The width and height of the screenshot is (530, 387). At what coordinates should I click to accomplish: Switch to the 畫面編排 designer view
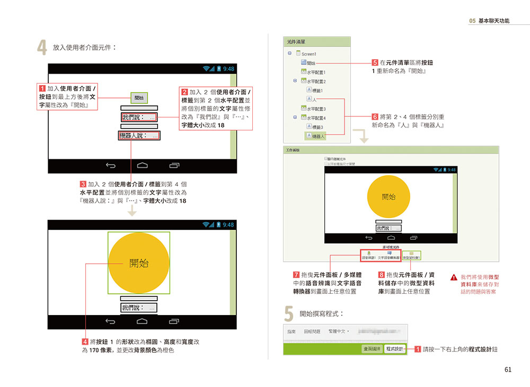tap(372, 349)
